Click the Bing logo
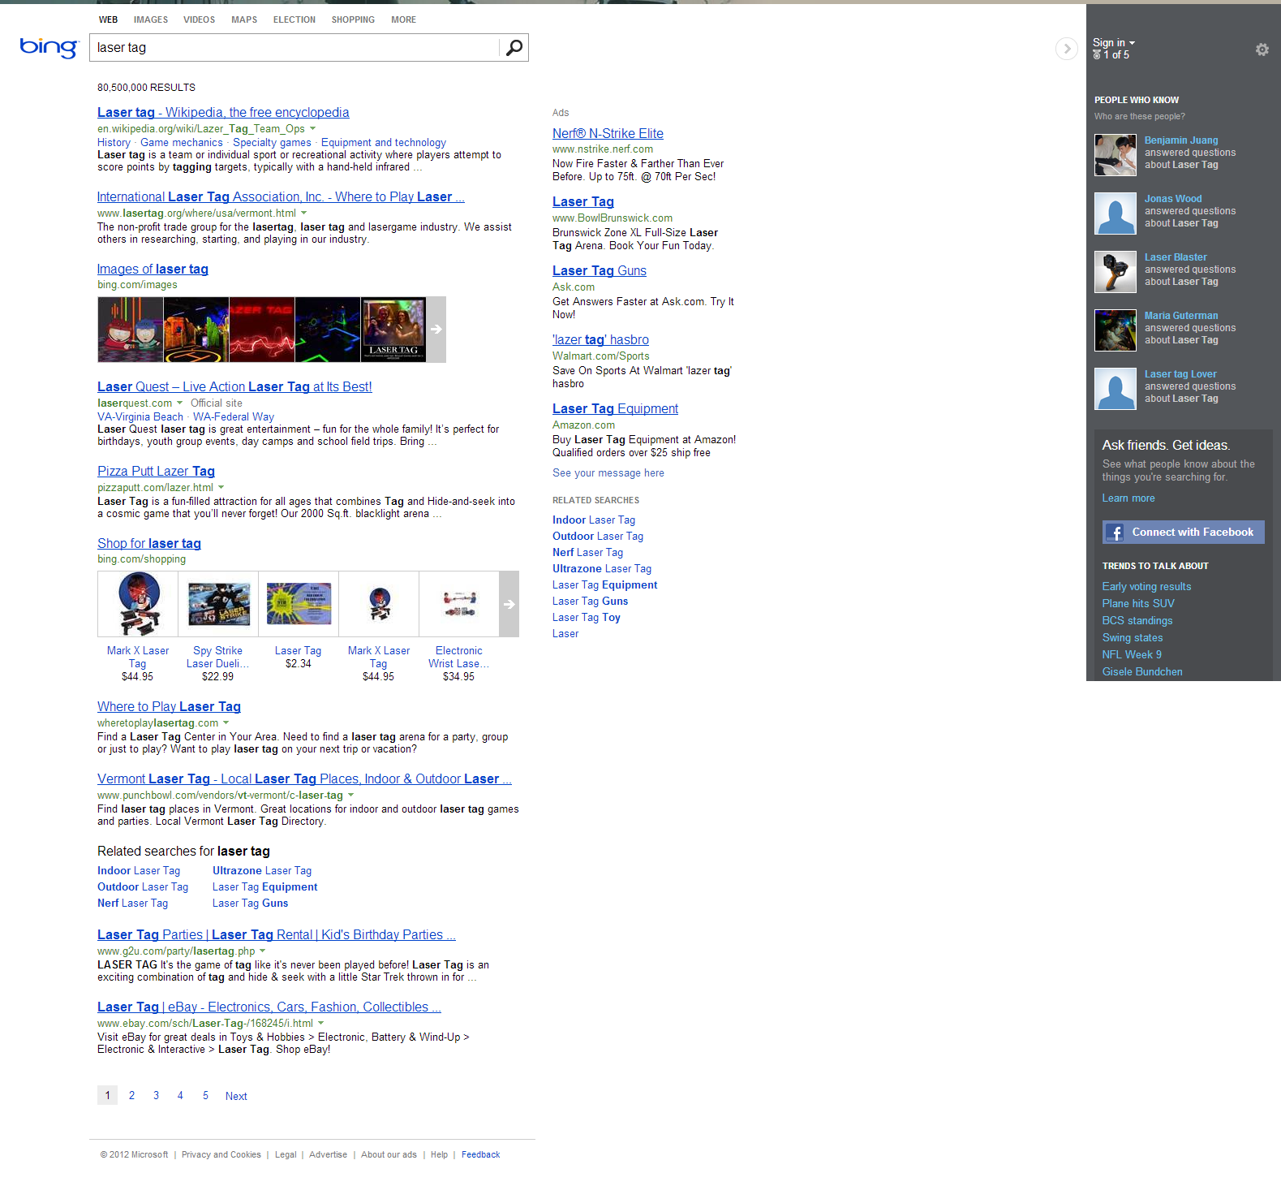Viewport: 1281px width, 1199px height. point(49,47)
